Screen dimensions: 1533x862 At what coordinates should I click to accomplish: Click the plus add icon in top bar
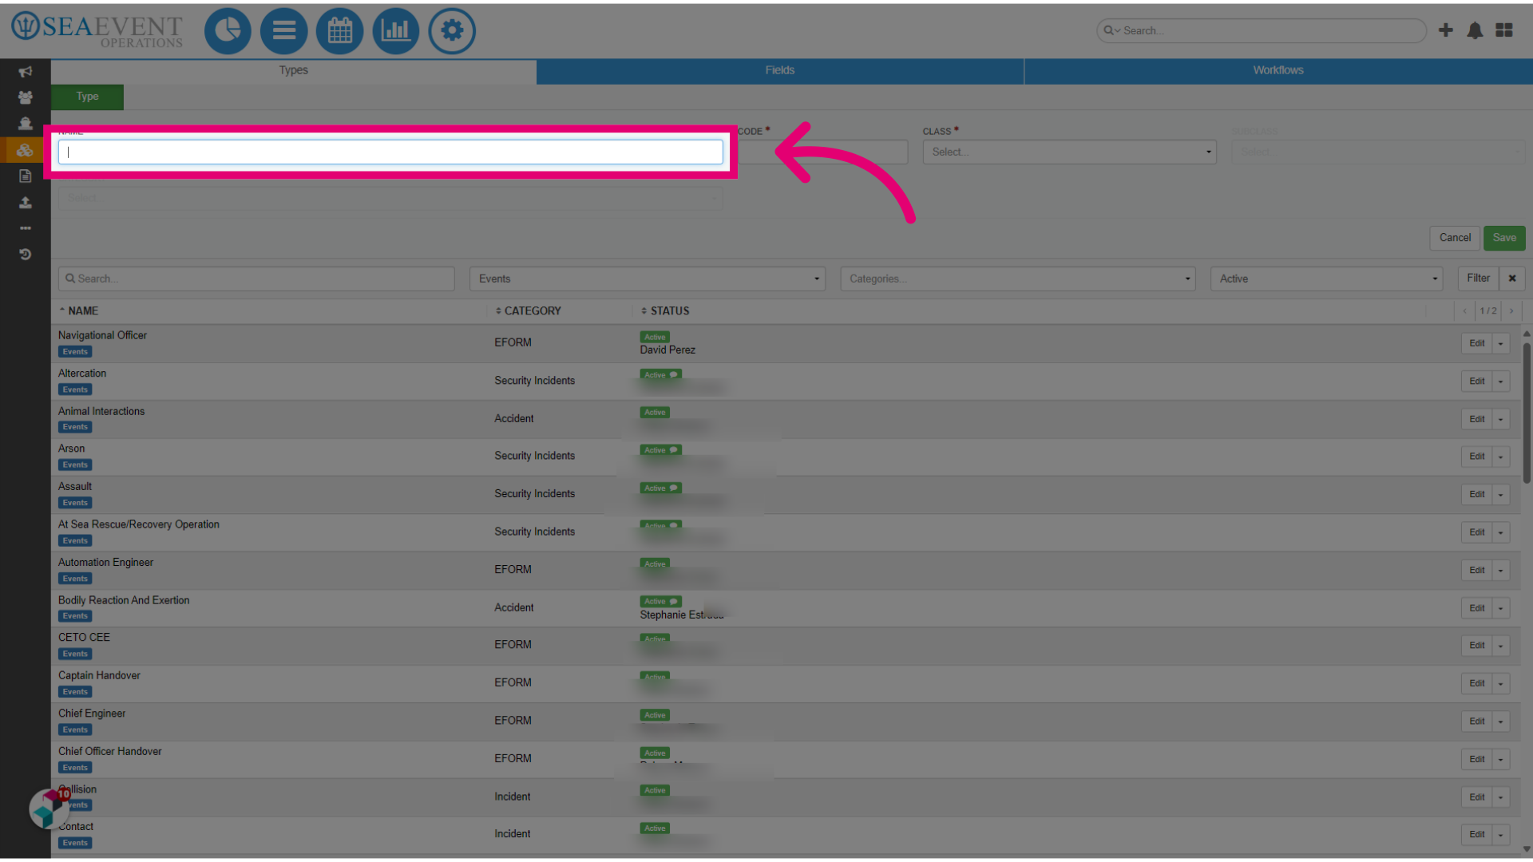[x=1445, y=30]
